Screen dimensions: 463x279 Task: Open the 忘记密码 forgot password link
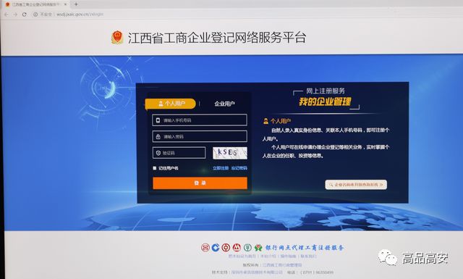239,168
